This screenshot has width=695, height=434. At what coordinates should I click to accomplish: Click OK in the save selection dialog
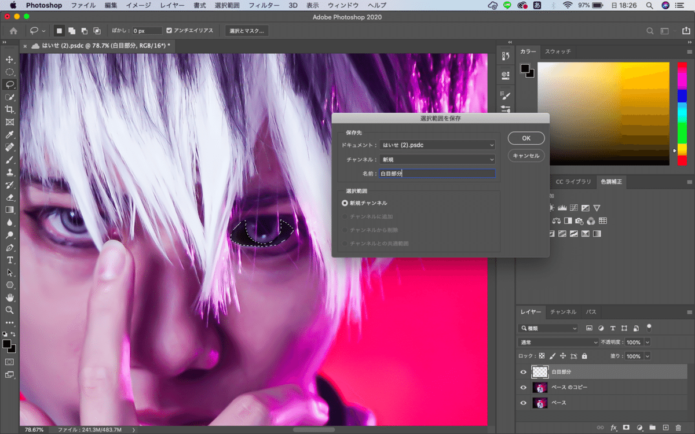point(526,138)
